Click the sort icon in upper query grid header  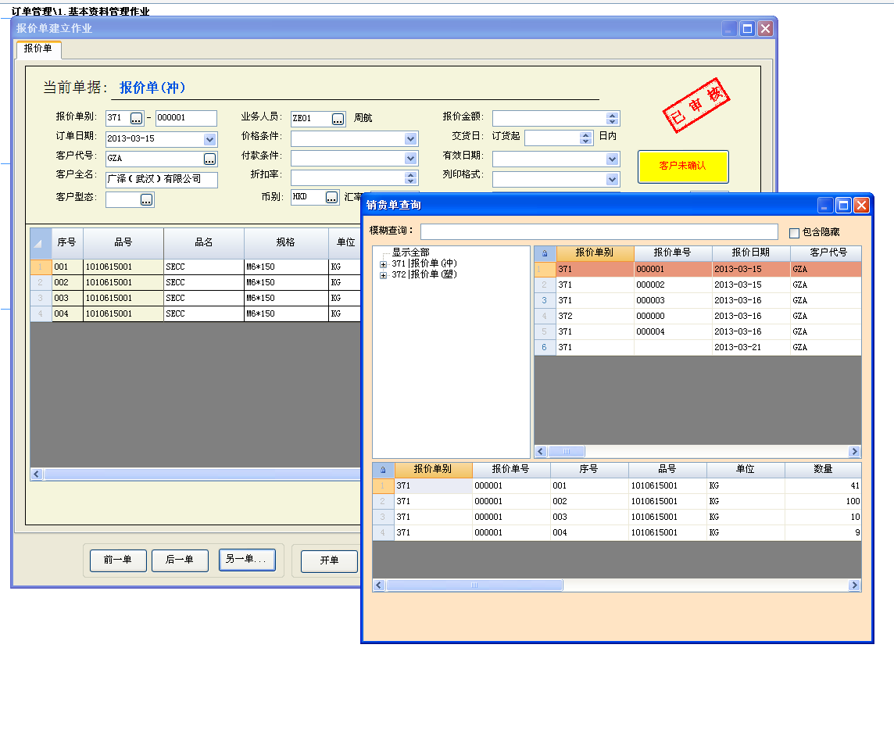[545, 253]
